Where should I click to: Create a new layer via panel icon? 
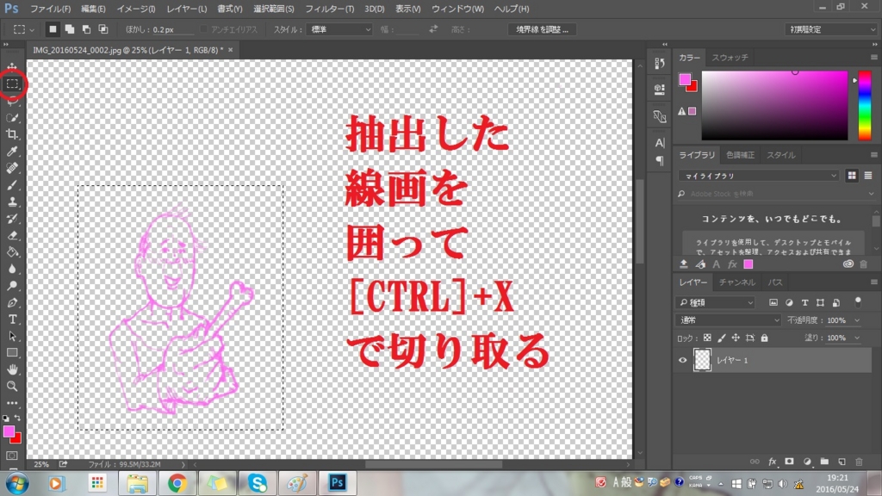pyautogui.click(x=842, y=462)
